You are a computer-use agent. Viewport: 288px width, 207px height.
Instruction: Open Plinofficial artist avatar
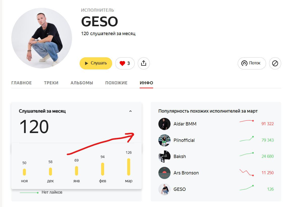click(x=164, y=140)
